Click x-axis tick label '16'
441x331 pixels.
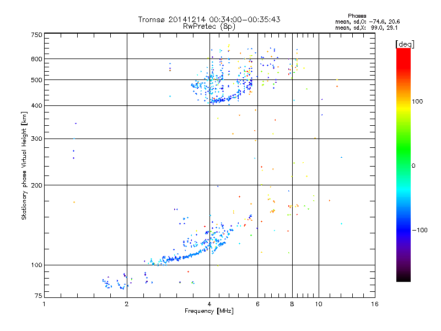[x=375, y=304]
